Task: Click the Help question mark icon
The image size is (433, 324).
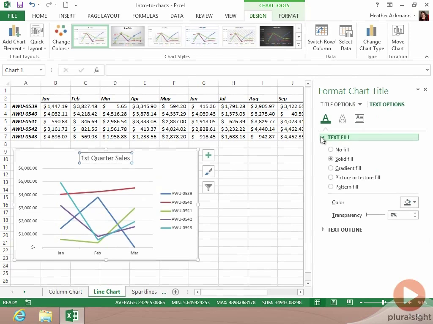Action: click(377, 5)
